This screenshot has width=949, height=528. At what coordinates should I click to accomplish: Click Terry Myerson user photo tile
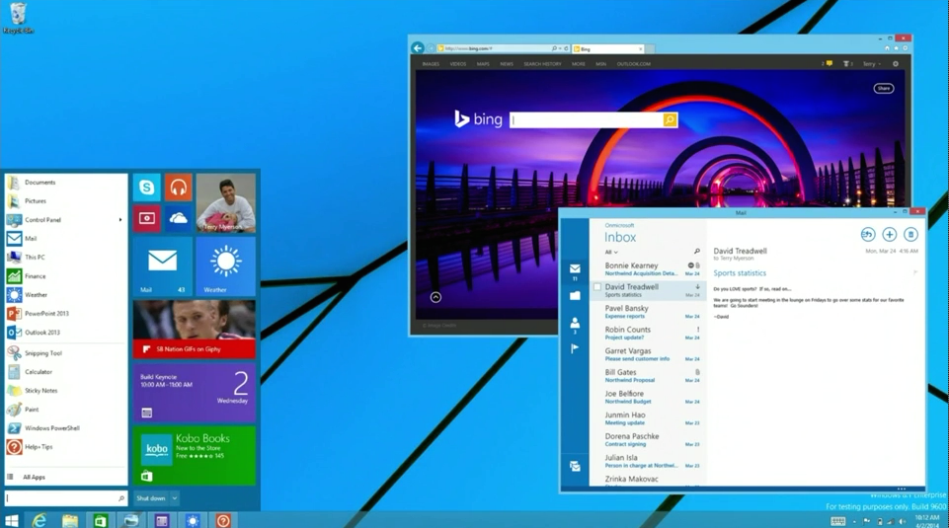coord(226,203)
